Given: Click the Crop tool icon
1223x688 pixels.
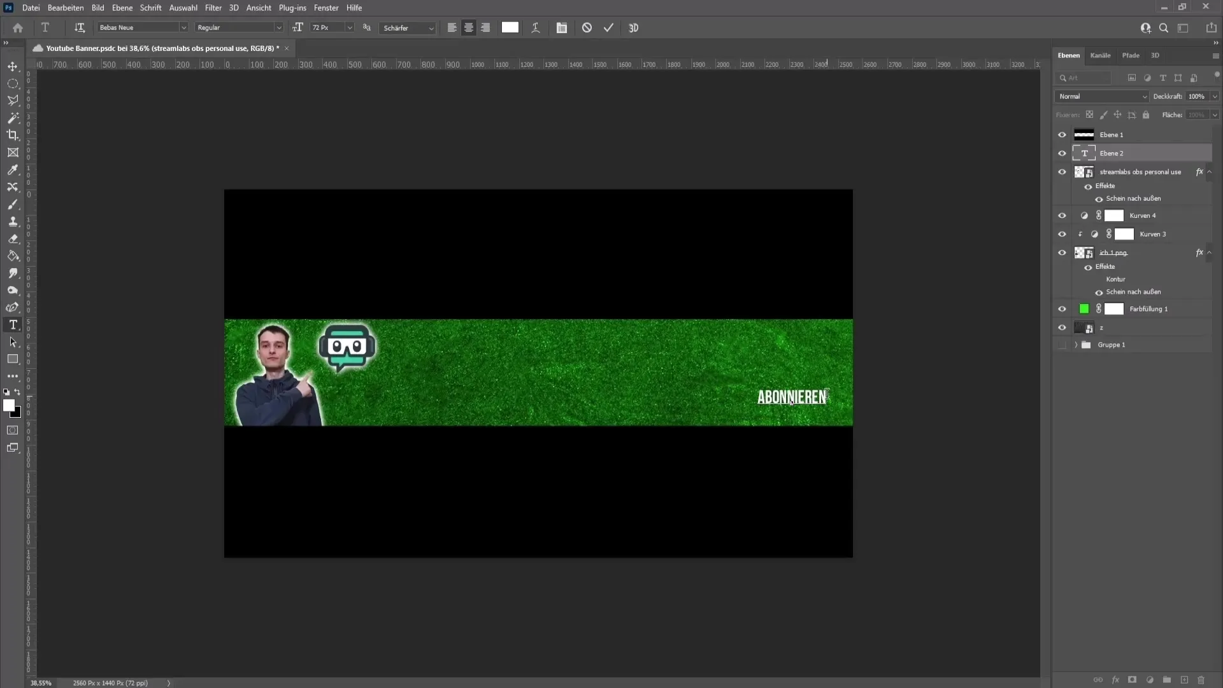Looking at the screenshot, I should click(13, 134).
